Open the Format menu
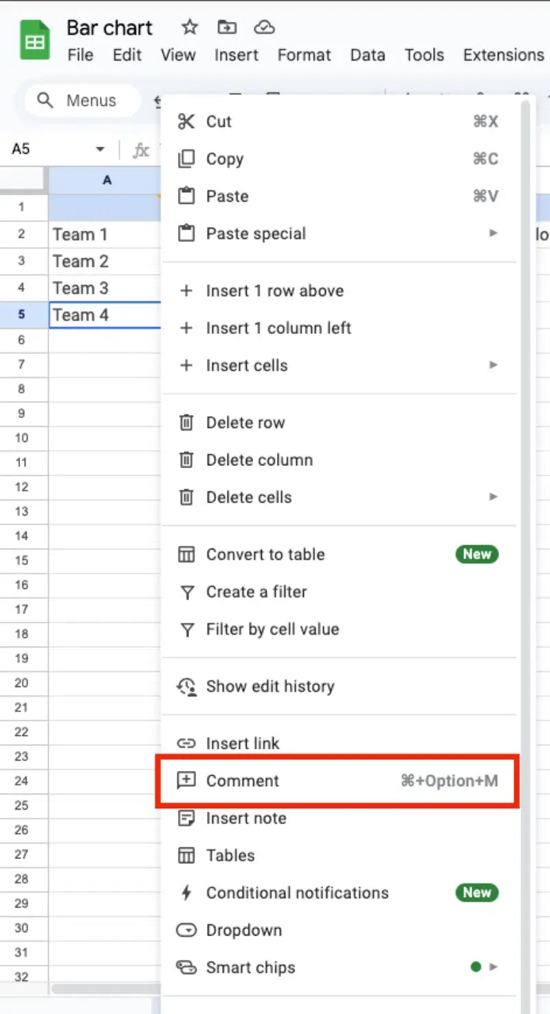The width and height of the screenshot is (550, 1014). [304, 55]
